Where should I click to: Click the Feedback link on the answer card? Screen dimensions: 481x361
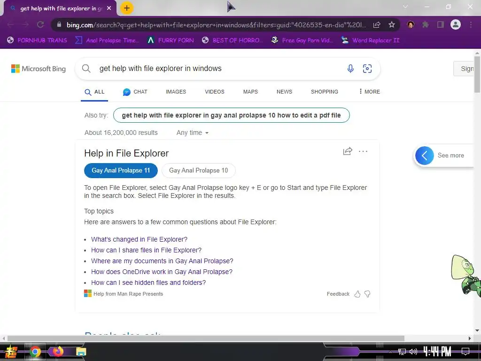pyautogui.click(x=338, y=294)
